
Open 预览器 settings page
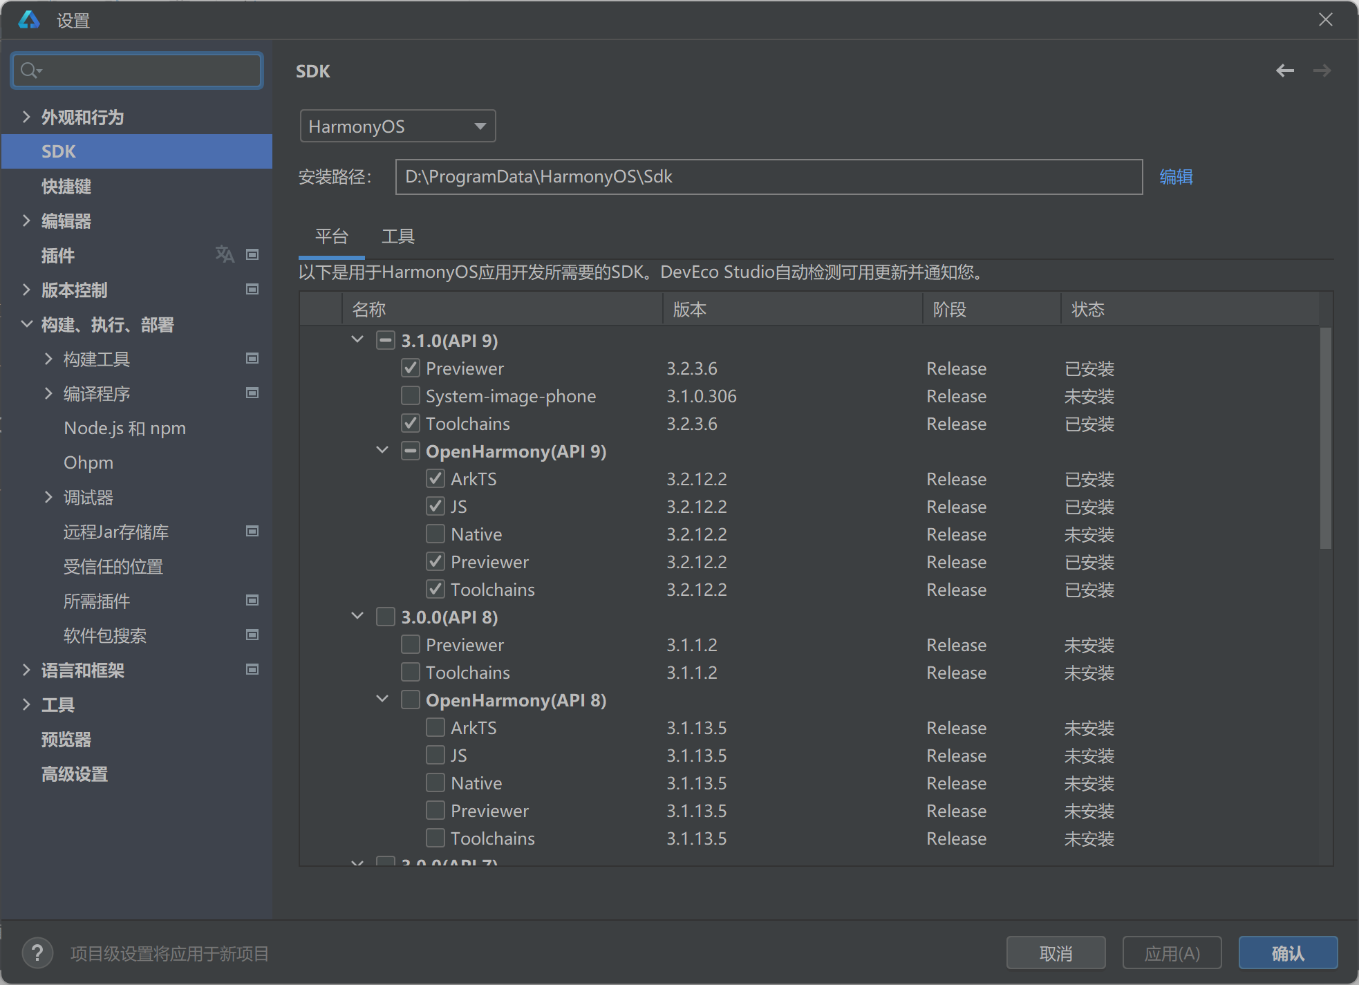tap(66, 739)
